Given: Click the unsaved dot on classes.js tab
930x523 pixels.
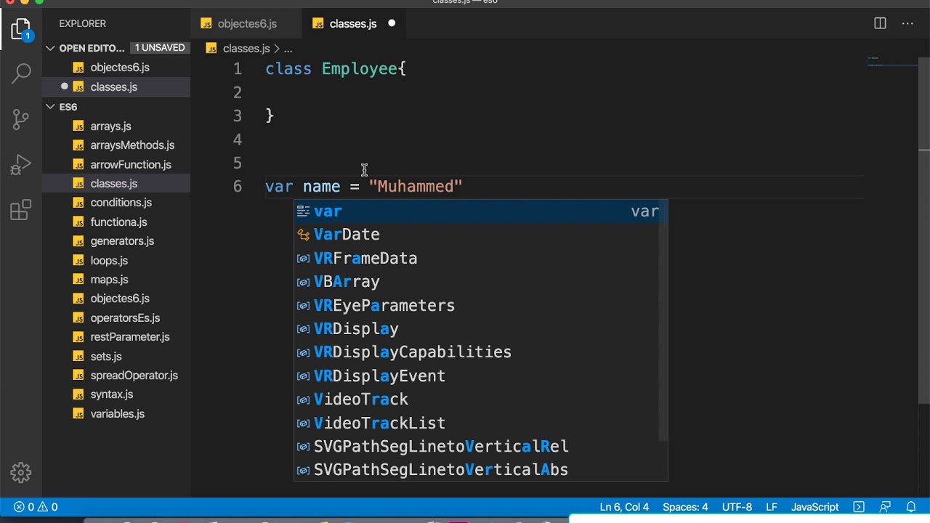Looking at the screenshot, I should (x=392, y=23).
